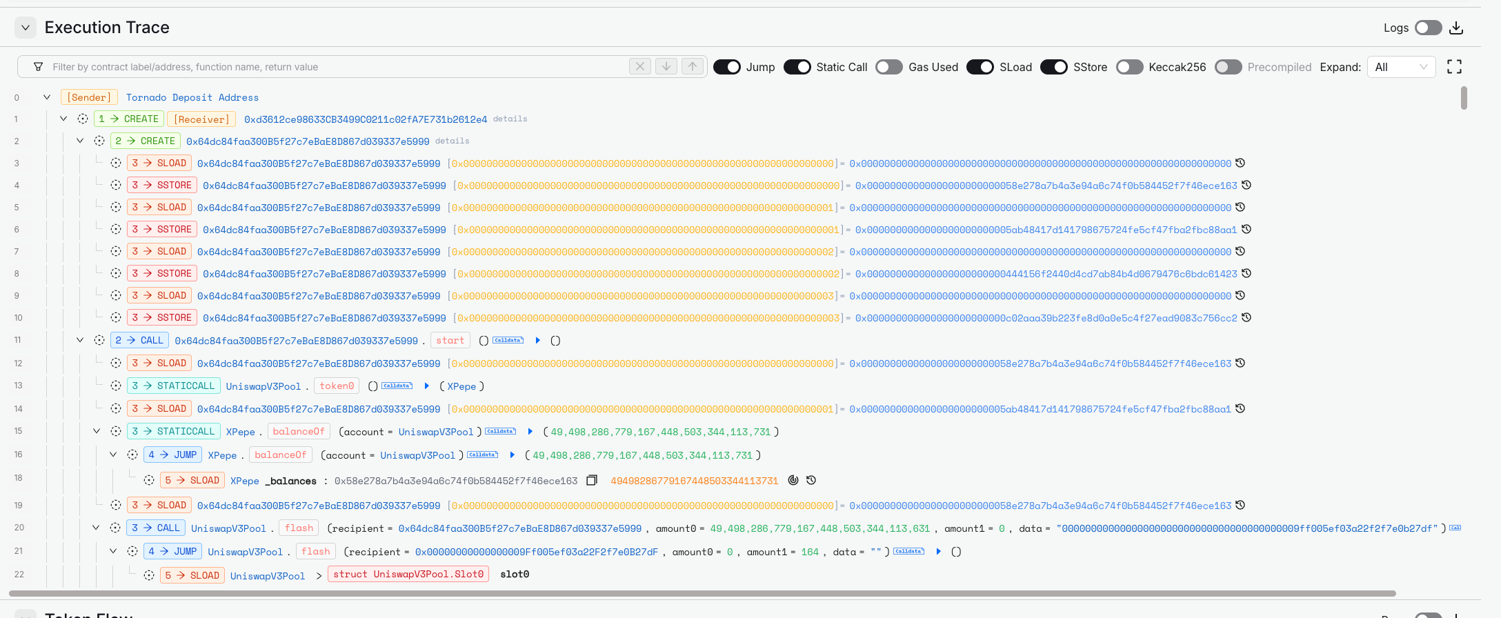Image resolution: width=1501 pixels, height=618 pixels.
Task: Enter fullscreen view of the trace
Action: [x=1454, y=67]
